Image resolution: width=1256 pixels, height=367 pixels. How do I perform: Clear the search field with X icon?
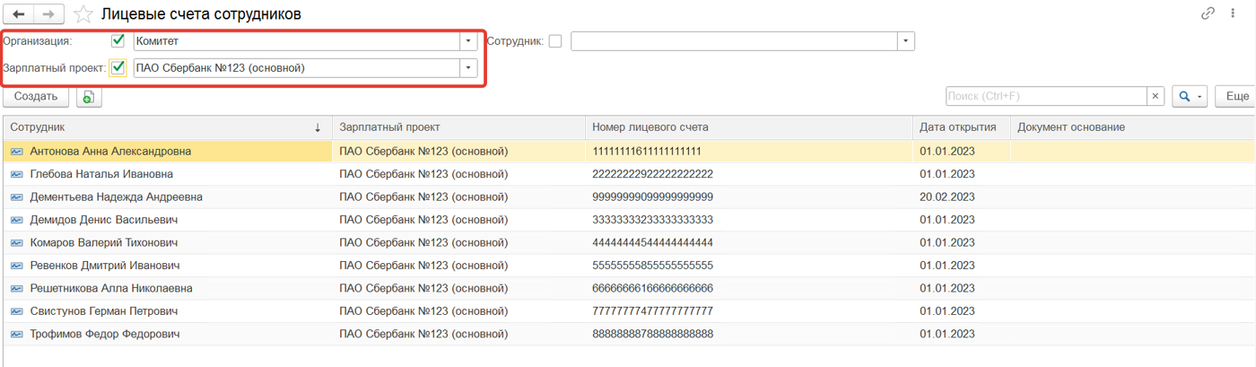(x=1156, y=97)
